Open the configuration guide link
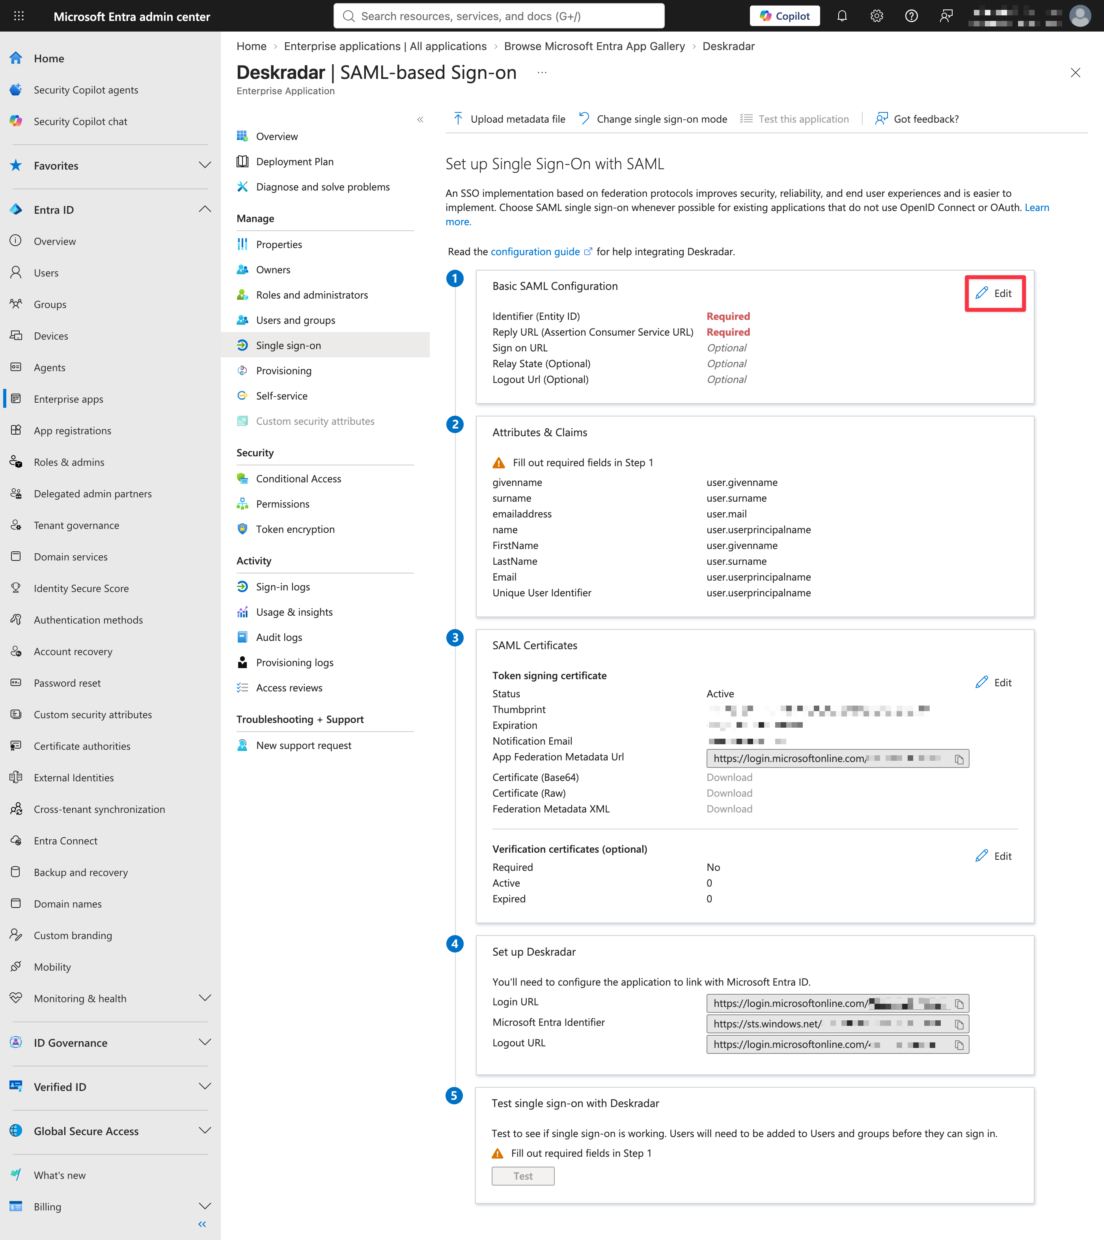The width and height of the screenshot is (1104, 1240). (x=541, y=252)
